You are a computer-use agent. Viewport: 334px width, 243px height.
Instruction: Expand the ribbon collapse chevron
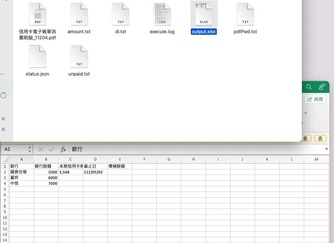click(x=305, y=113)
